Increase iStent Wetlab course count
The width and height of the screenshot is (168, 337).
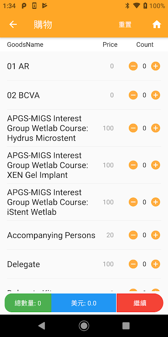pyautogui.click(x=155, y=202)
